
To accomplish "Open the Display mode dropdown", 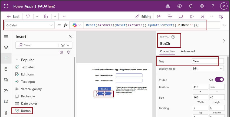I will 208,68.
